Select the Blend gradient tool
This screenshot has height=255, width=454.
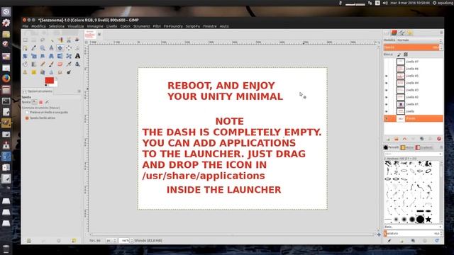tap(34, 64)
